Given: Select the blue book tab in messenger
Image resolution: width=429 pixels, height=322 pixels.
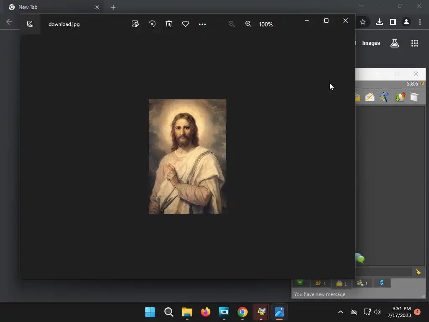Looking at the screenshot, I should click(381, 283).
